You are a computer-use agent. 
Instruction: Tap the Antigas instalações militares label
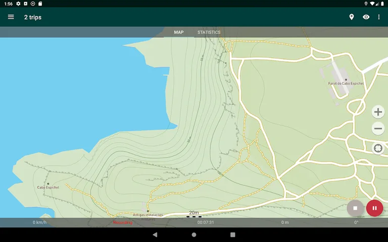[x=148, y=217]
